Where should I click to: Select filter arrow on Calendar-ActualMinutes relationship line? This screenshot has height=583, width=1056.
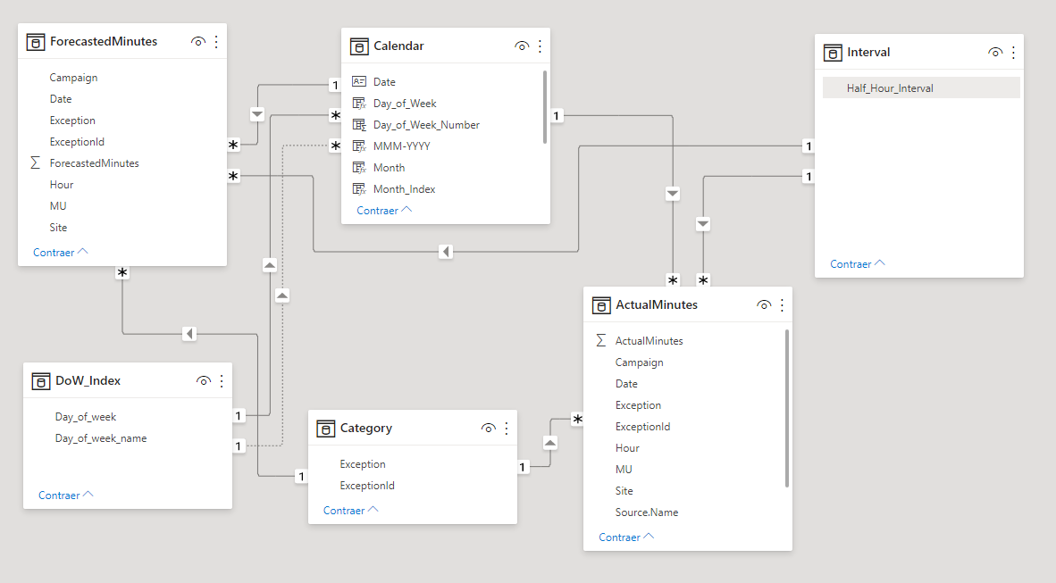point(672,194)
